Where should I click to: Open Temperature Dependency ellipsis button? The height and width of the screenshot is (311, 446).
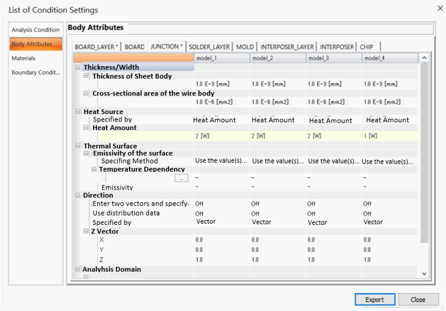click(x=181, y=178)
